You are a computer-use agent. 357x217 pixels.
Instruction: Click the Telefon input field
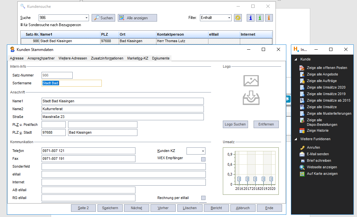pos(88,151)
